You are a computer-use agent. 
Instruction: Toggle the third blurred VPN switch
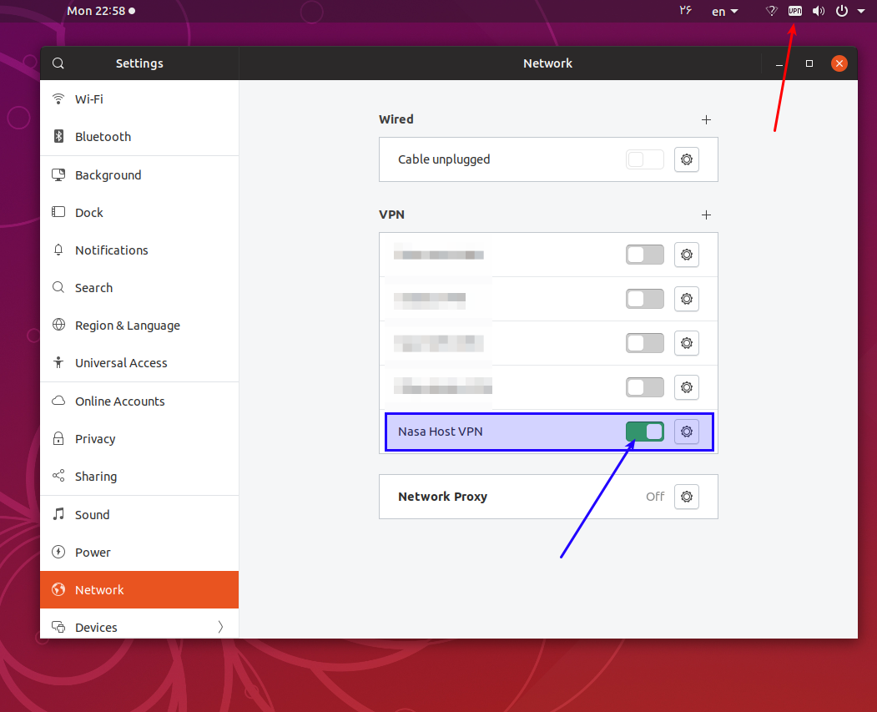(645, 343)
